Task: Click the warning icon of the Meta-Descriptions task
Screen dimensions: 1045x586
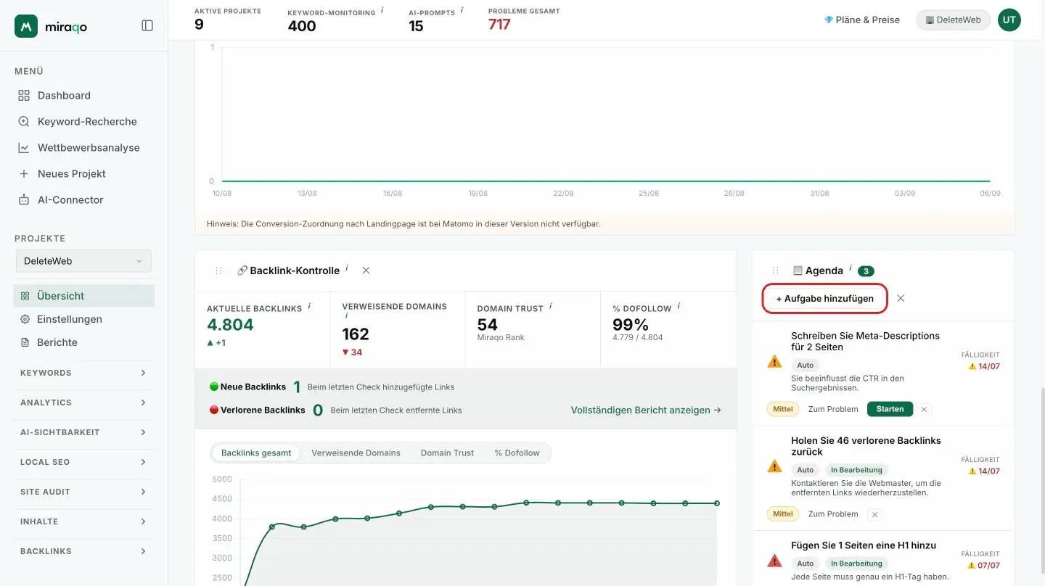Action: coord(774,361)
